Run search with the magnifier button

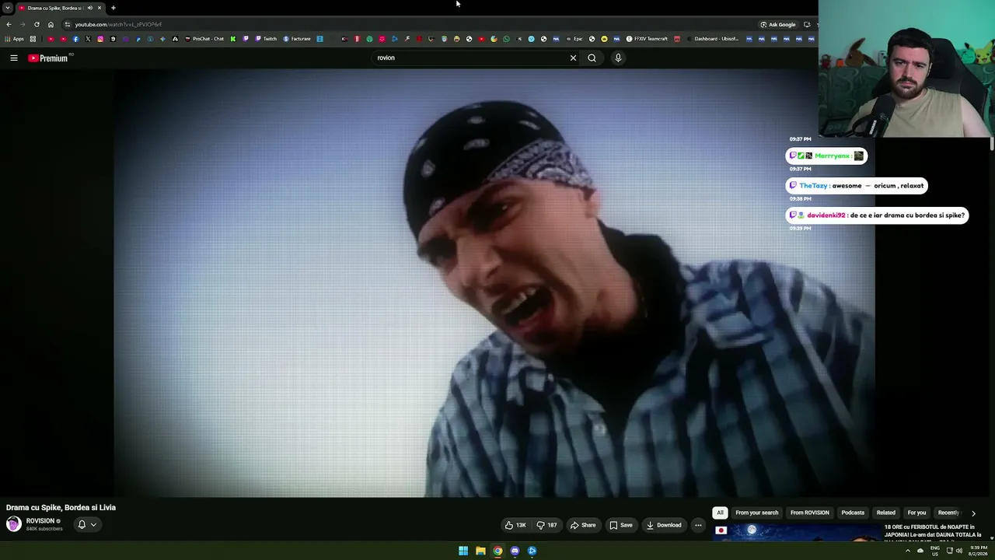pyautogui.click(x=592, y=58)
